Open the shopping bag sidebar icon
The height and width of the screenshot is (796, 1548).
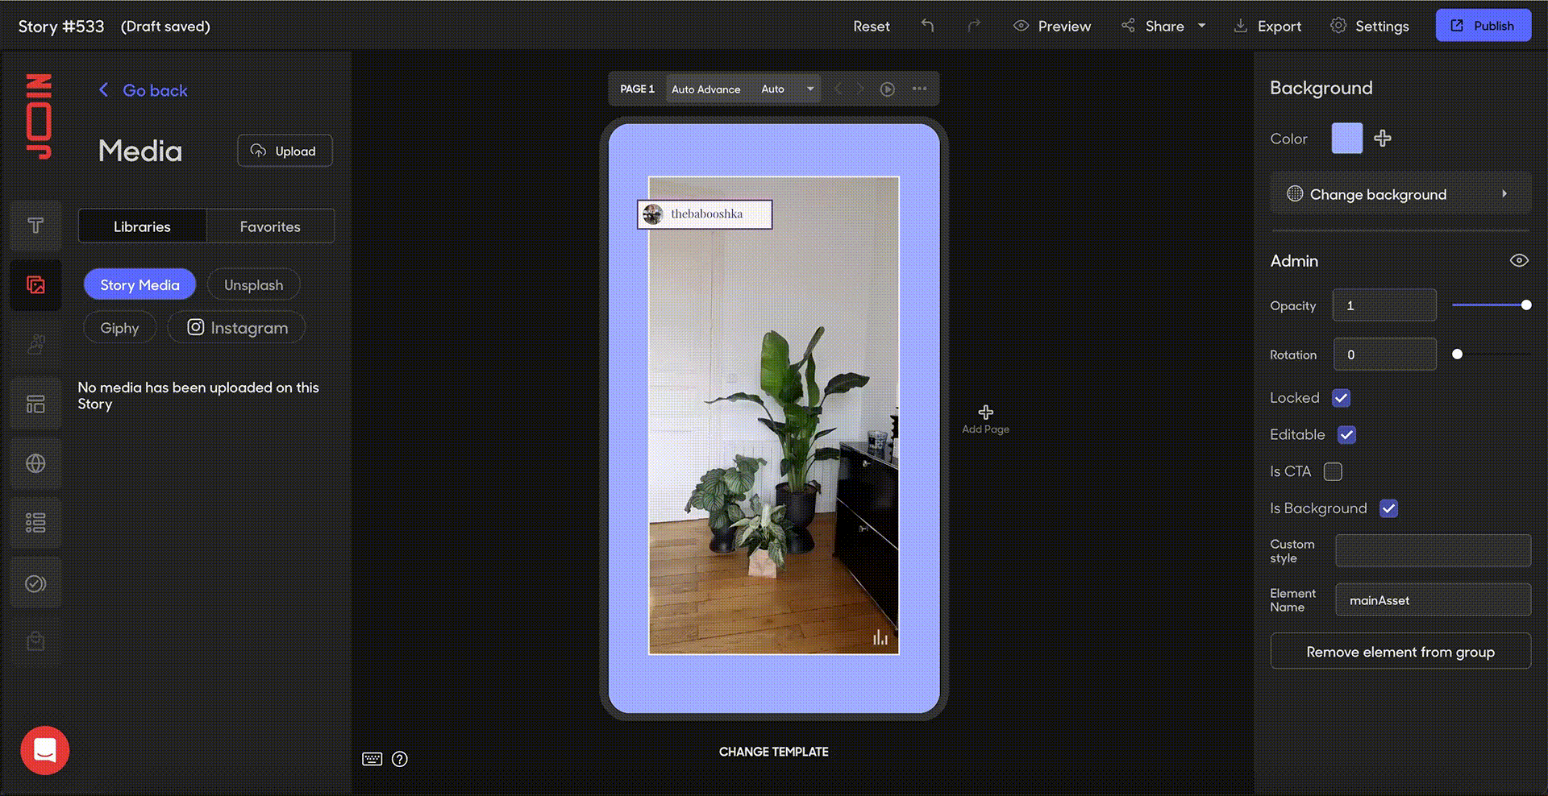tap(35, 641)
